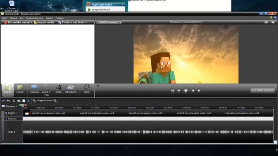Image resolution: width=278 pixels, height=156 pixels.
Task: Click the crop/shrink preview icon
Action: pyautogui.click(x=266, y=22)
